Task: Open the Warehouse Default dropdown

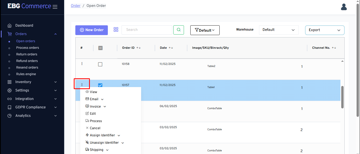Action: pos(279,30)
